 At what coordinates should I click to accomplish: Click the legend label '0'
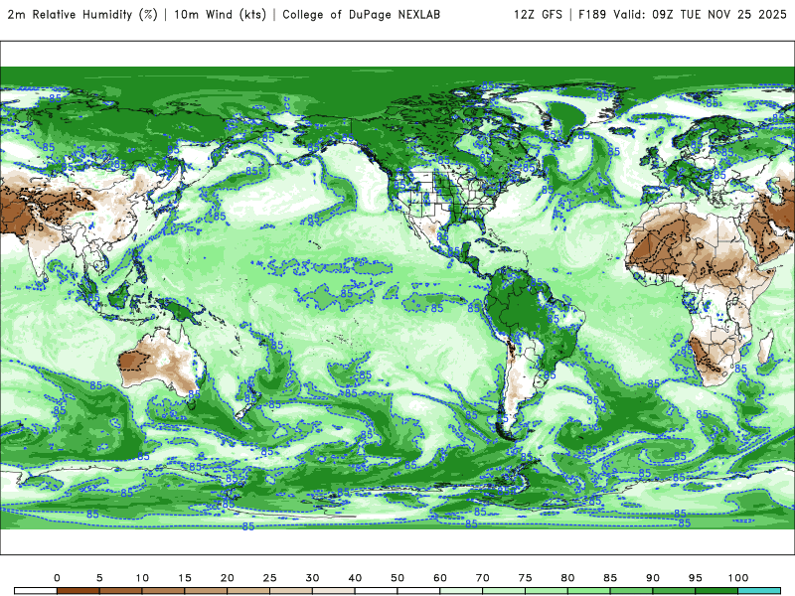(x=57, y=578)
